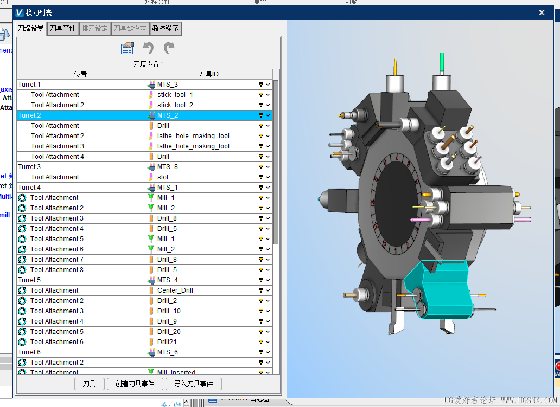Viewport: 560px width, 407px height.
Task: Click the undo arrow icon
Action: click(148, 49)
